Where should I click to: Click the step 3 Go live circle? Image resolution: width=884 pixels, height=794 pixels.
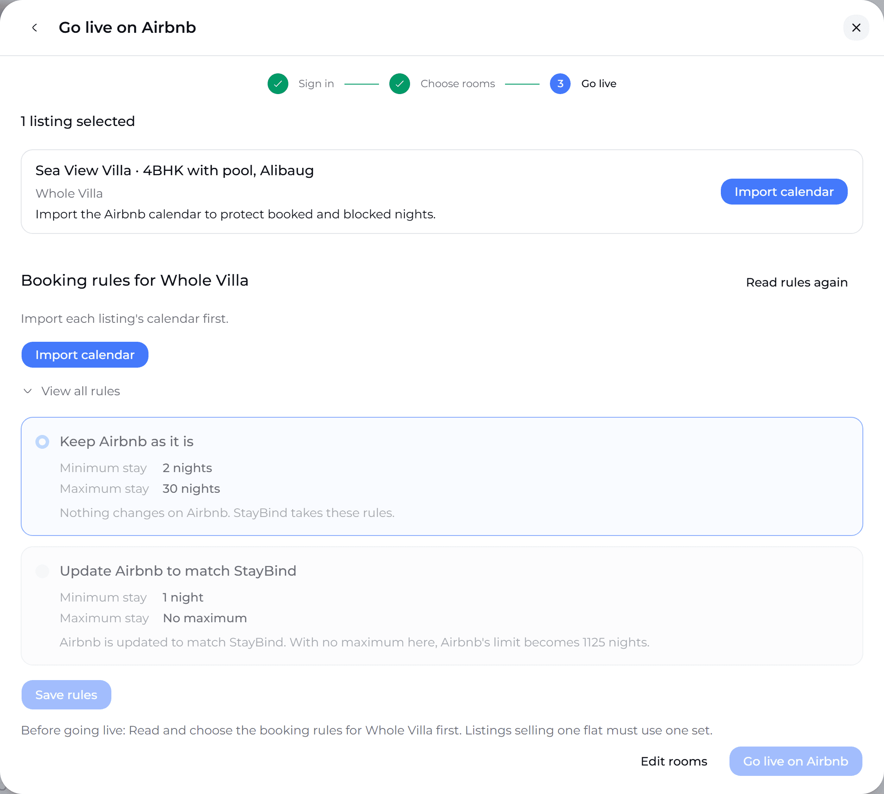(x=560, y=84)
